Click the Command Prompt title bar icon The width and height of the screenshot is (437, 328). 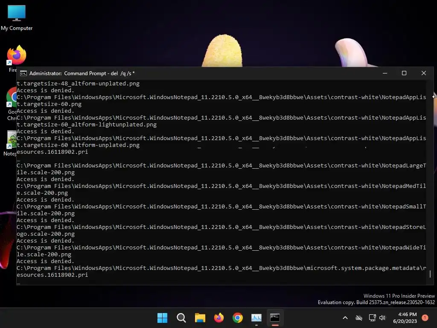pos(23,73)
